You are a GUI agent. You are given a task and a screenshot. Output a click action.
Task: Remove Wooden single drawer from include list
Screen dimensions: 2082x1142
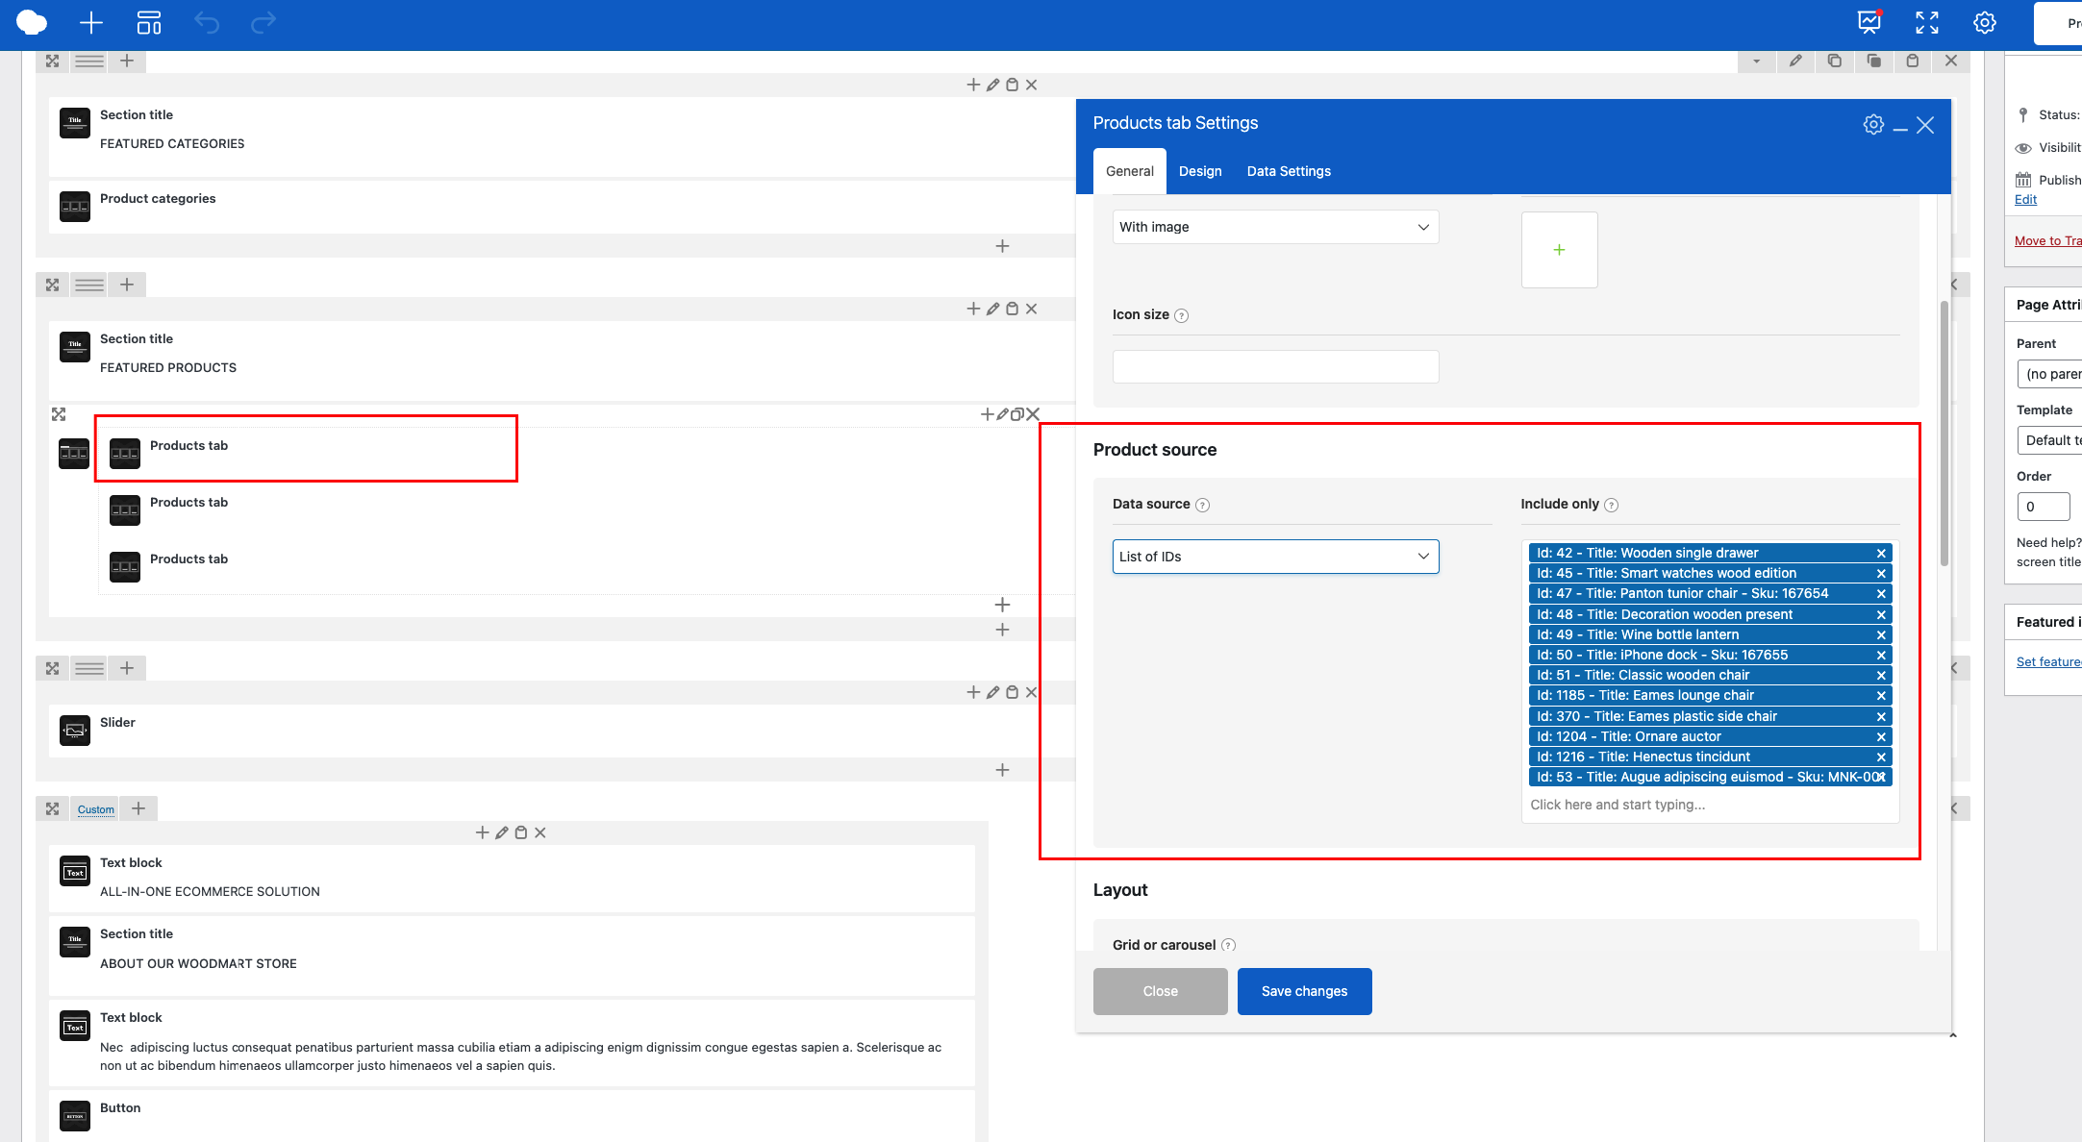click(x=1881, y=554)
